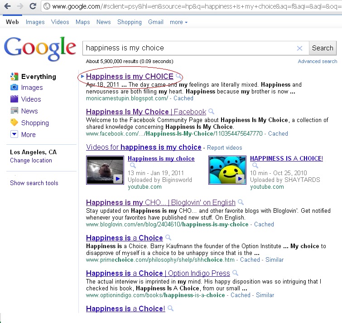
Task: Click 'Los Angeles, CA' location text
Action: [x=34, y=152]
